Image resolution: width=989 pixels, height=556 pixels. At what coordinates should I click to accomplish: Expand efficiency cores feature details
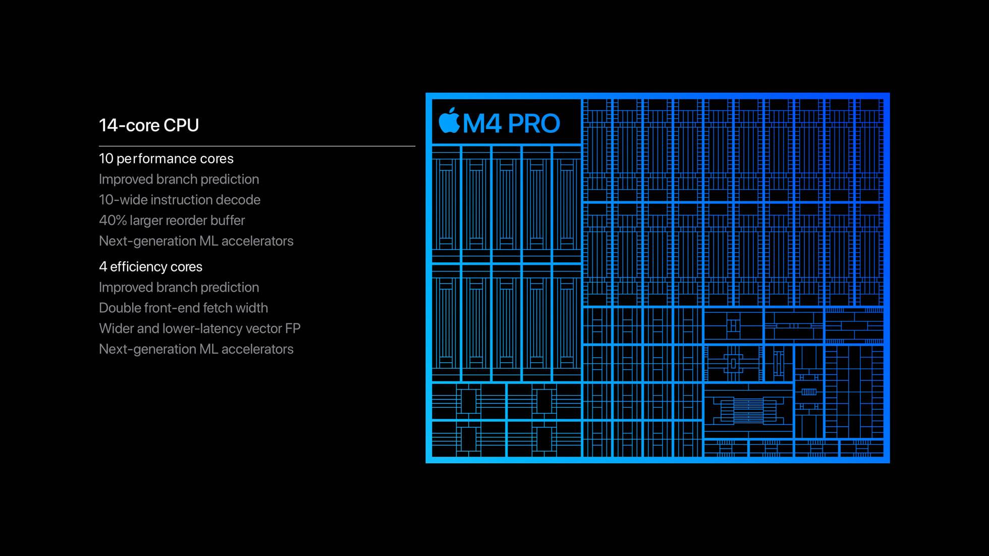[151, 265]
